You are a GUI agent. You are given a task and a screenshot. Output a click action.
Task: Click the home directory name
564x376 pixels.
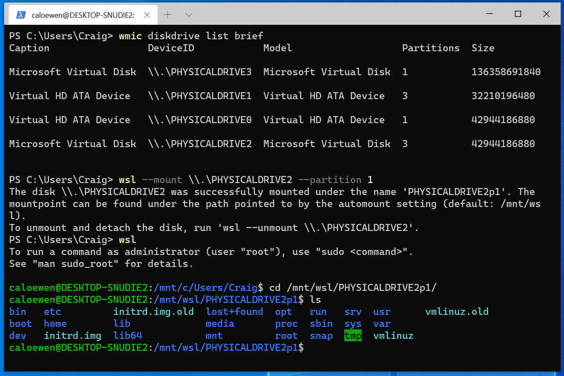(x=55, y=324)
